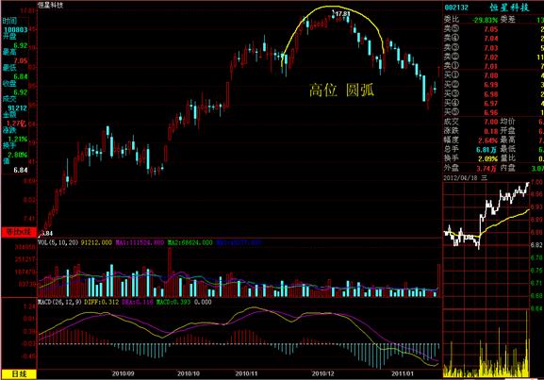The image size is (544, 380).
Task: Select the 3.84 lowest price marker
Action: point(46,234)
